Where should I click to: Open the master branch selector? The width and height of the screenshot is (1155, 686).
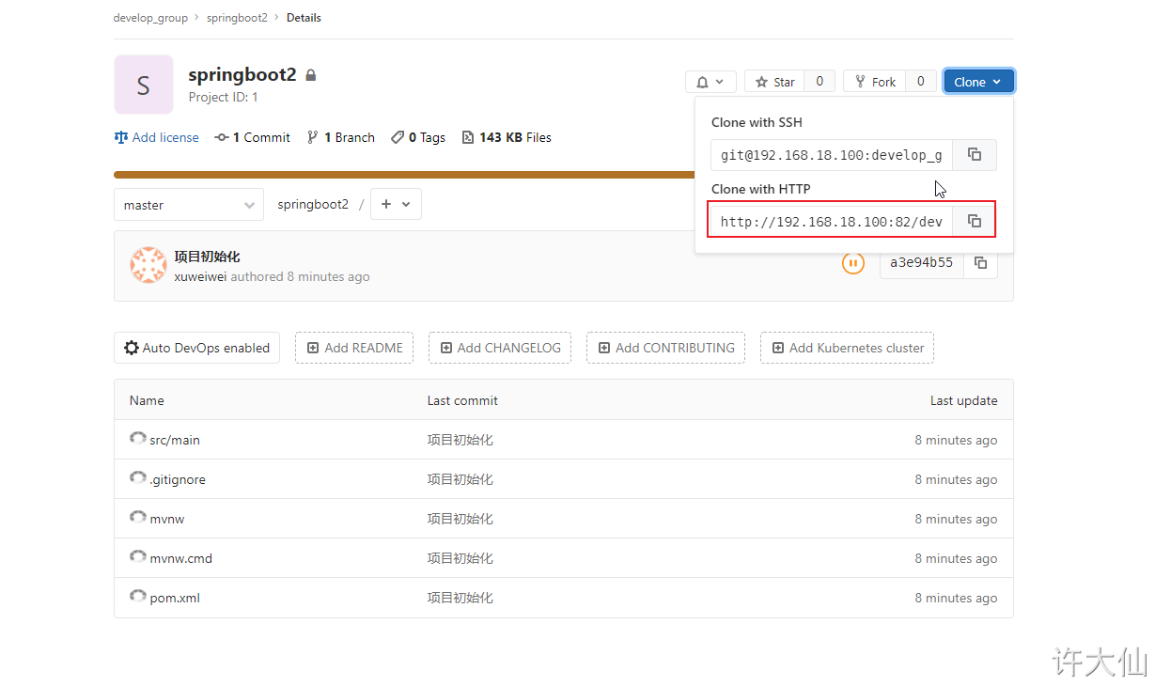pos(189,205)
